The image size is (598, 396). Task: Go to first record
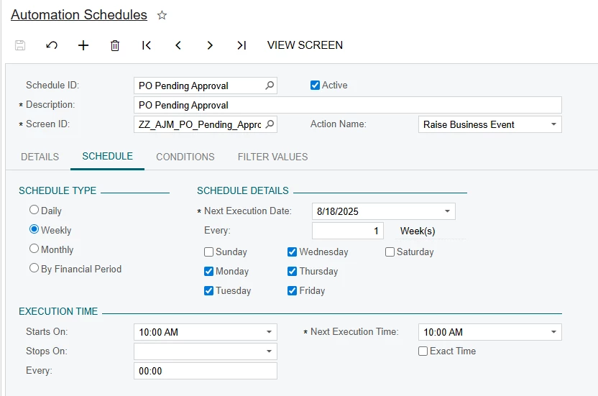[x=147, y=45]
